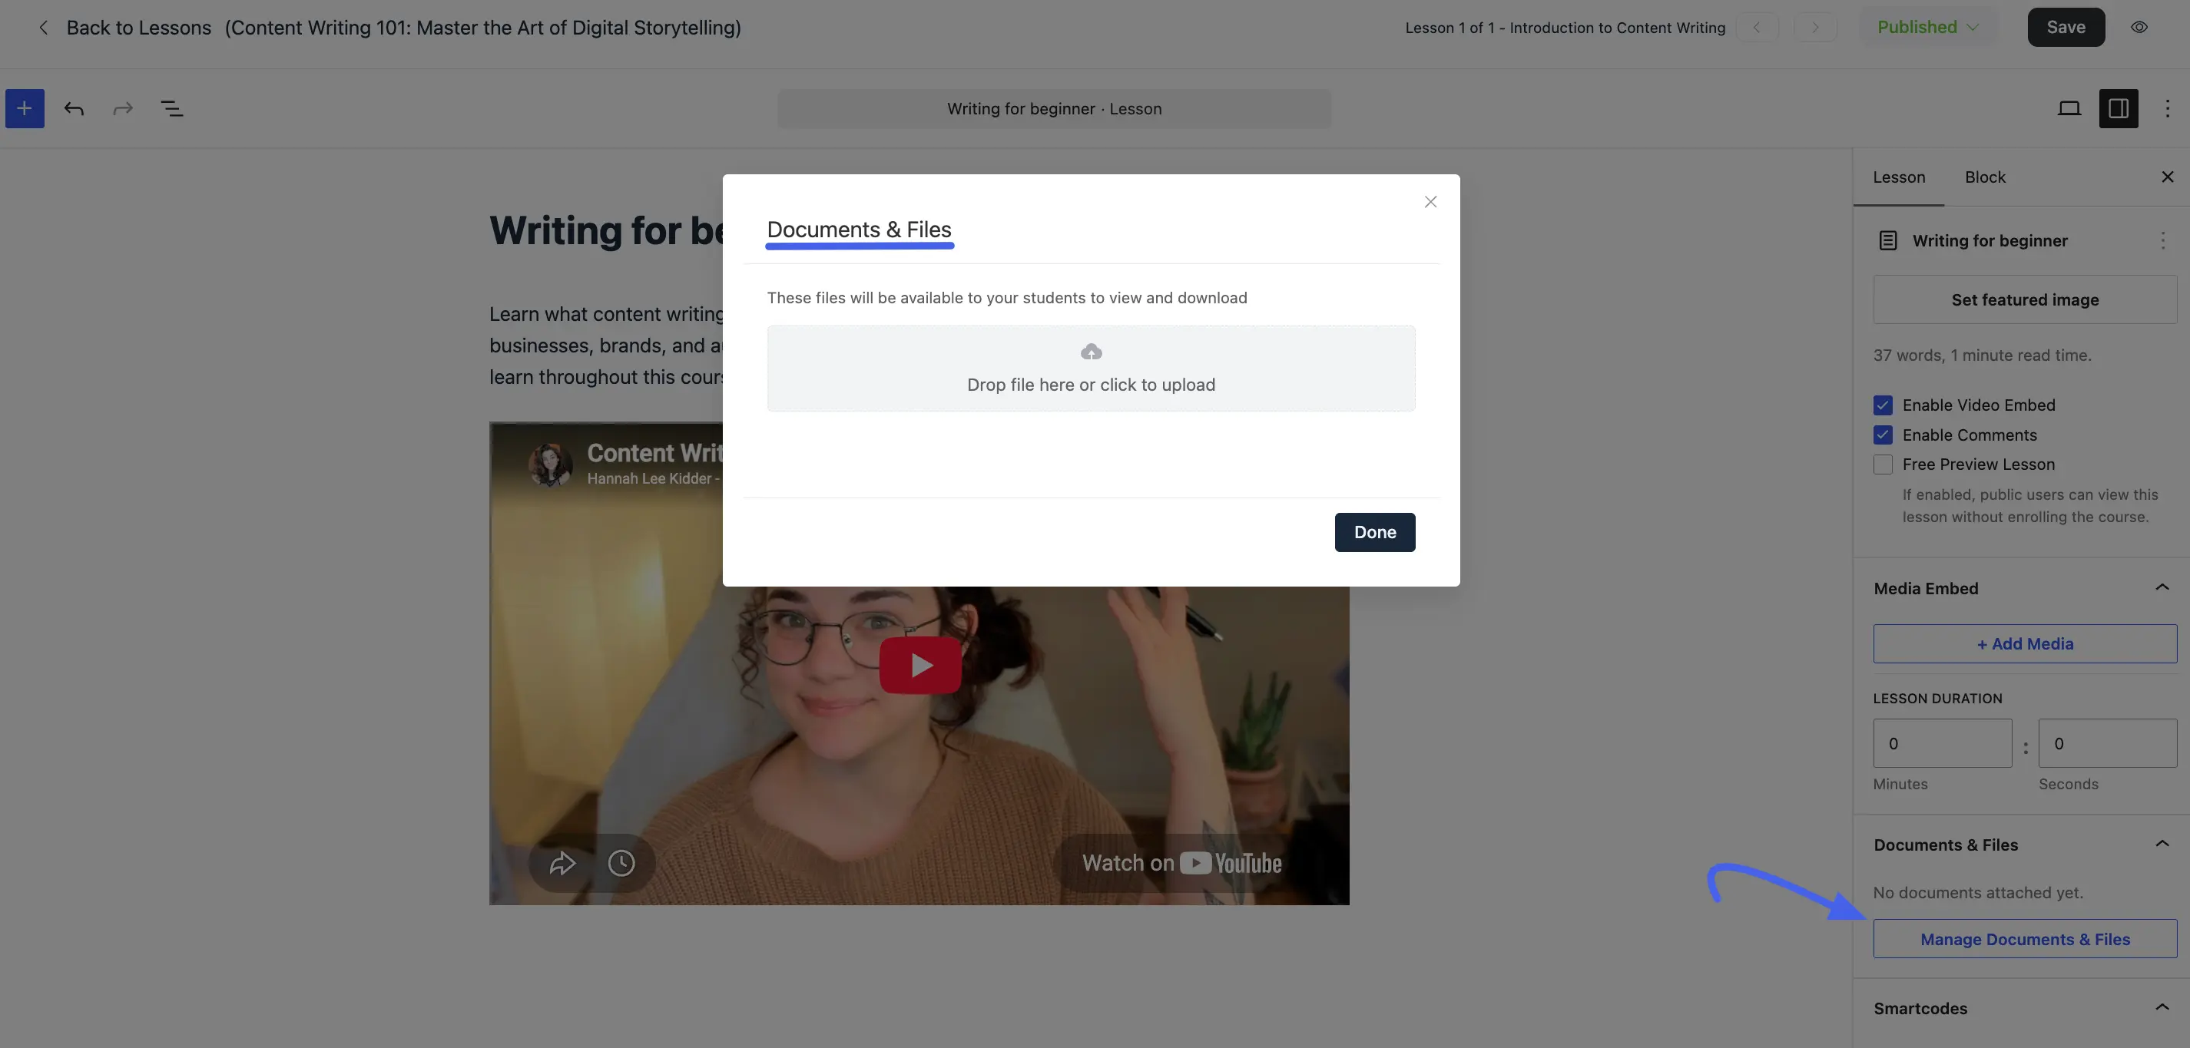
Task: Select the Documents & Files dialog tab
Action: [x=859, y=230]
